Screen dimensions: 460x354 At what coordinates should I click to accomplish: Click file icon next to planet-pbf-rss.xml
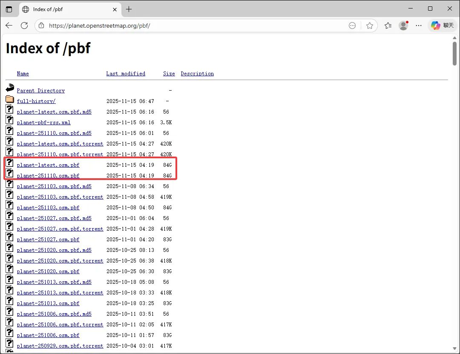[10, 120]
